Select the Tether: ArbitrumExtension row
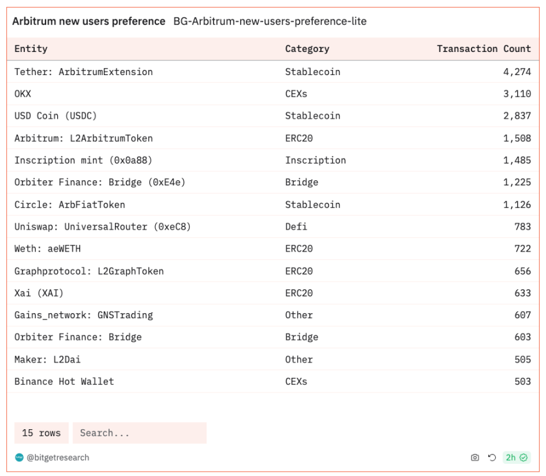Screen dimensions: 546x476 tap(273, 72)
